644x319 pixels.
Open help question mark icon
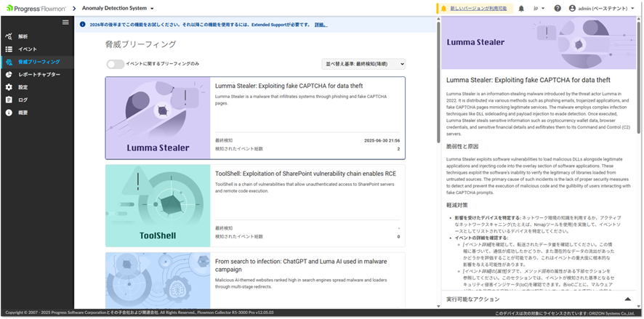(558, 9)
